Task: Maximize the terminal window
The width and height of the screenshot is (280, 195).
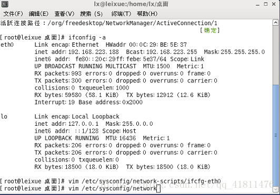Action: tap(266, 4)
